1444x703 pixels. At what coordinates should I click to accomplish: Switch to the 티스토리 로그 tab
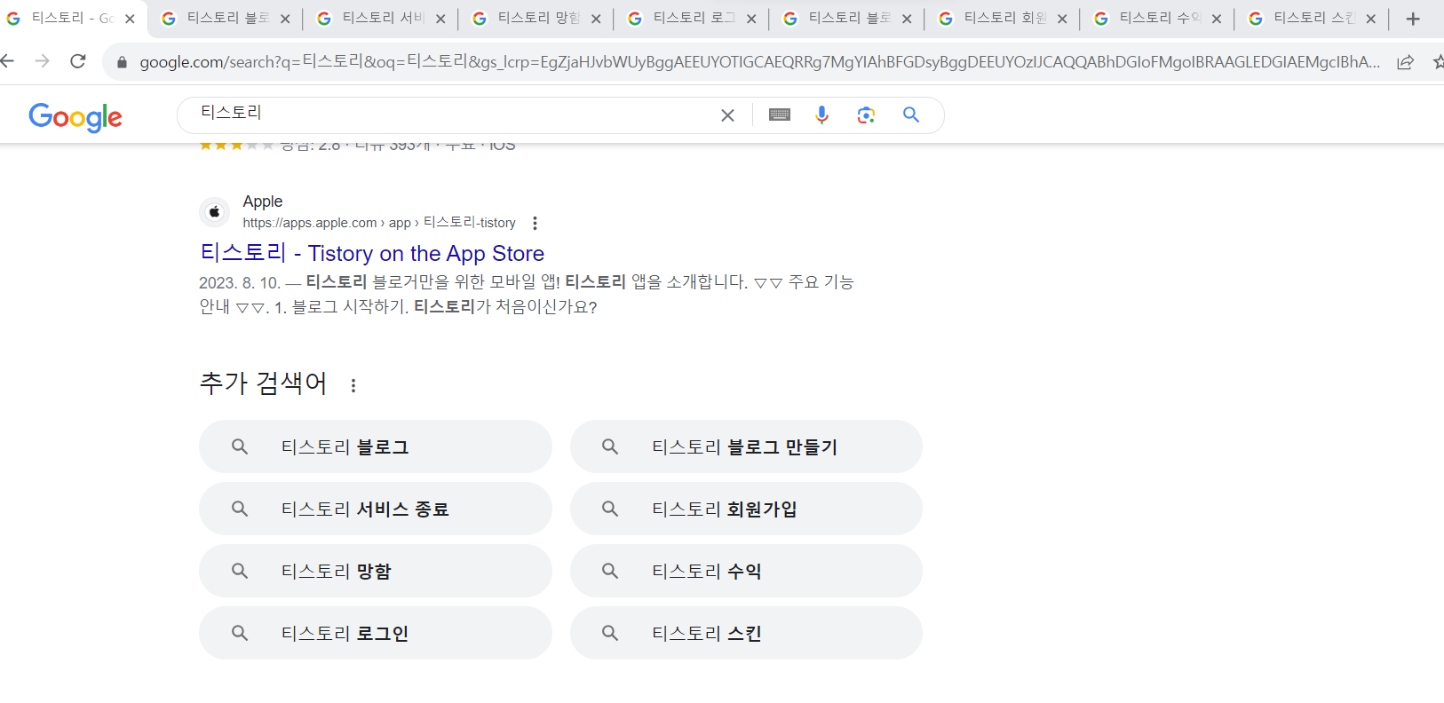693,19
